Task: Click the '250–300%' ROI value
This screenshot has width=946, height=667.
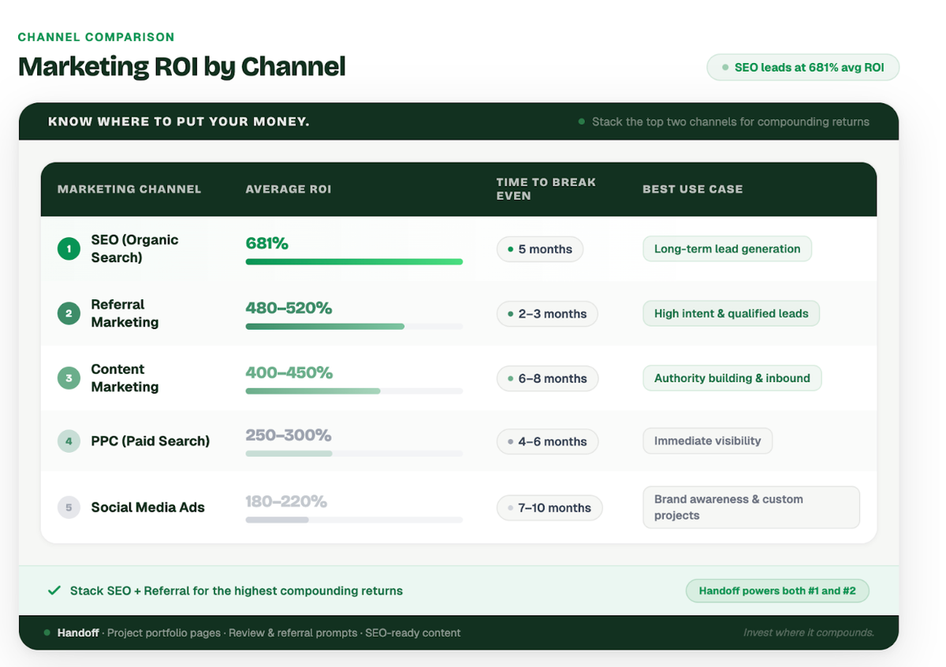Action: (288, 435)
